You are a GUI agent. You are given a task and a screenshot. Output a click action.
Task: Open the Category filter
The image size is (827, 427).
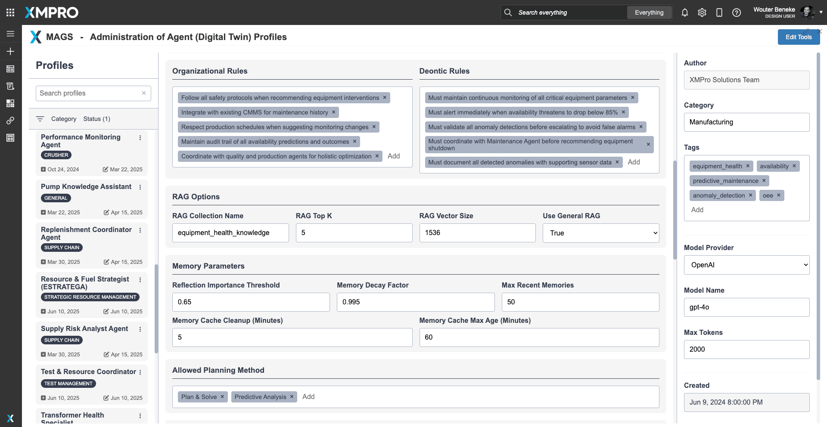pyautogui.click(x=63, y=119)
